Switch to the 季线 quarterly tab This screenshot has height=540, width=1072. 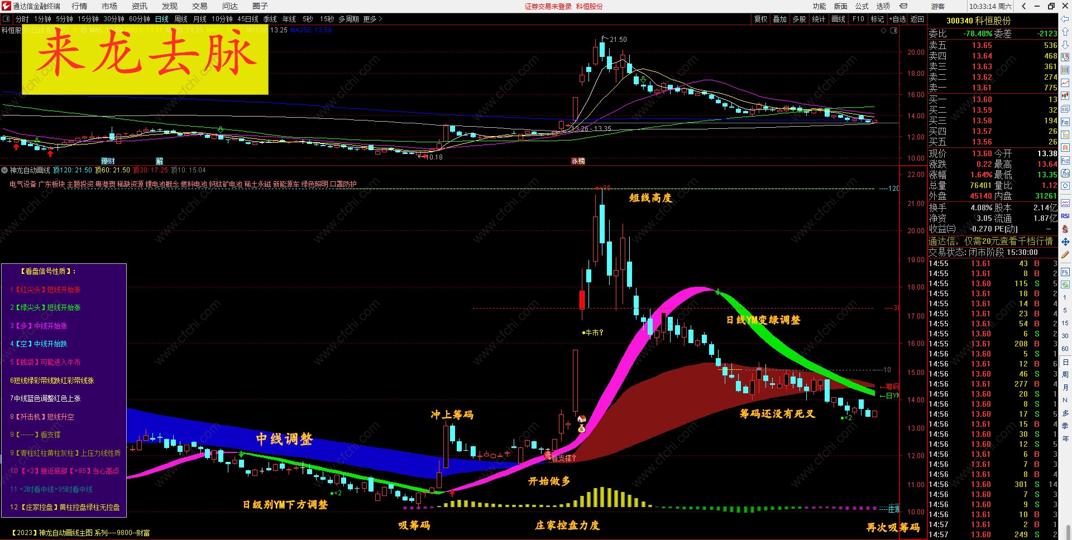[x=270, y=19]
